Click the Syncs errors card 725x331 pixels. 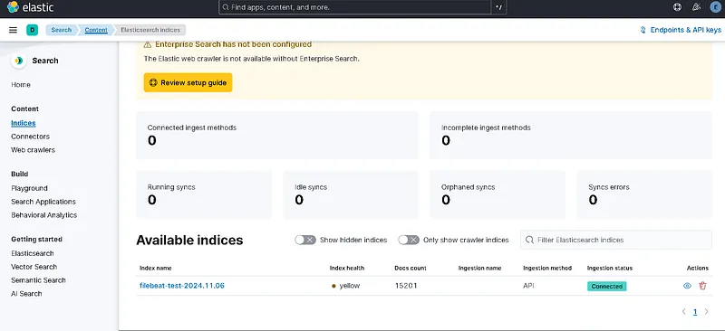(x=644, y=194)
